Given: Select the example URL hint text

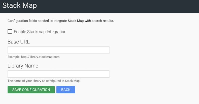Looking at the screenshot, I should click(34, 57).
